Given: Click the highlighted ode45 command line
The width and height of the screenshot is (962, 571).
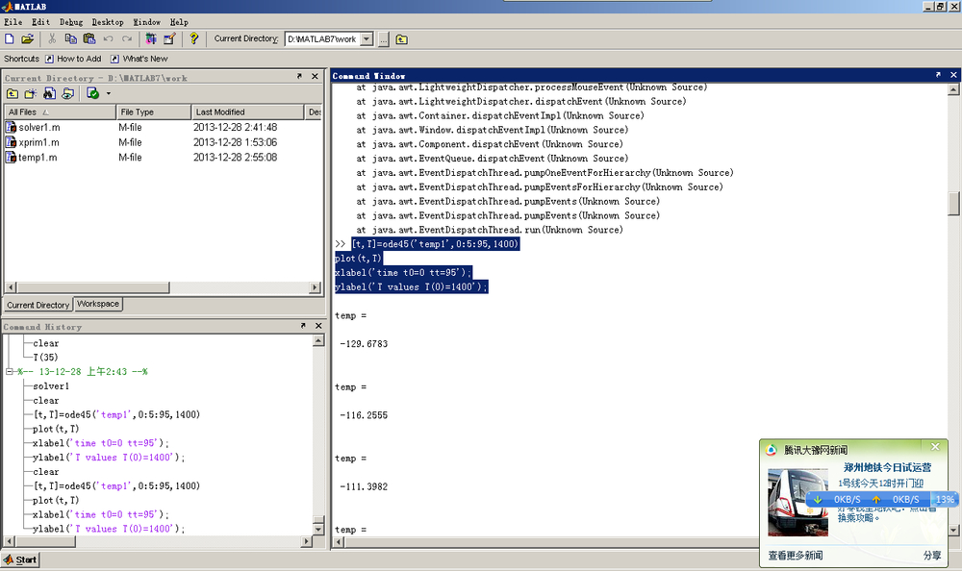Looking at the screenshot, I should click(x=436, y=244).
